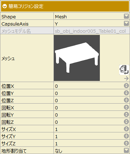
Task: Click the 回転Y spinner icon
Action: [x=126, y=114]
